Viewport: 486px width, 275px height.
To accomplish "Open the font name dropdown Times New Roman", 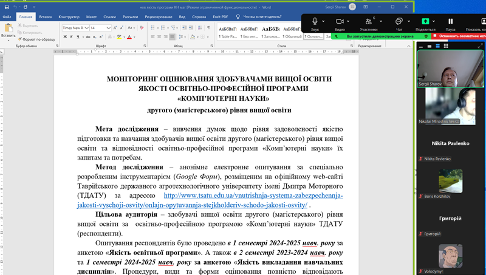I will (x=75, y=28).
